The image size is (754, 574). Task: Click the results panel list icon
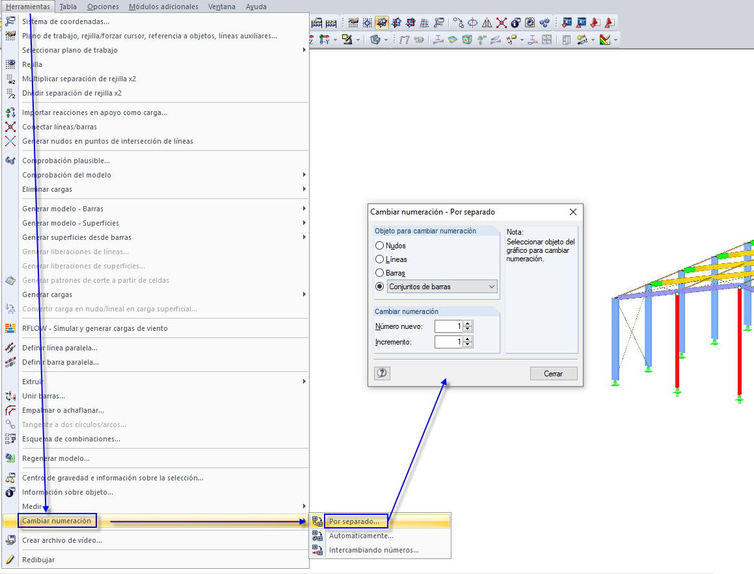tap(567, 40)
